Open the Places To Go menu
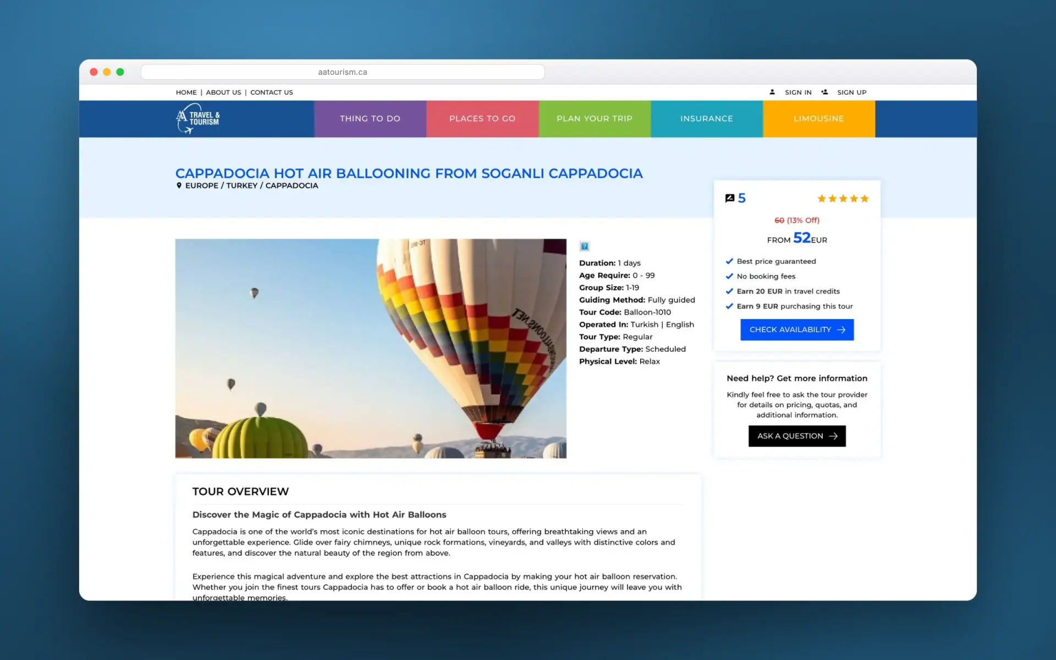The width and height of the screenshot is (1056, 660). [482, 119]
